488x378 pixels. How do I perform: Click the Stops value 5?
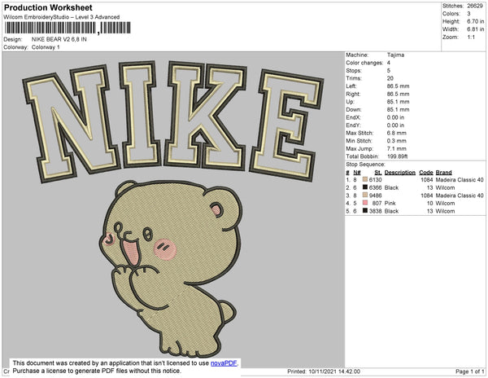pyautogui.click(x=389, y=70)
